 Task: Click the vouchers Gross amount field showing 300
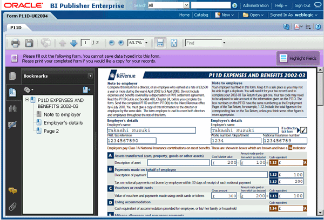(x=224, y=196)
